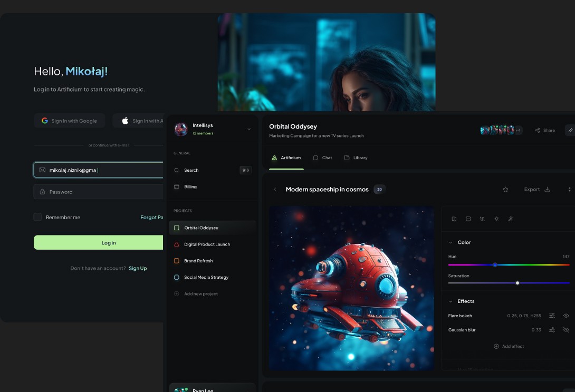Click the plus icon beside Add effect
This screenshot has width=575, height=392.
pos(496,346)
